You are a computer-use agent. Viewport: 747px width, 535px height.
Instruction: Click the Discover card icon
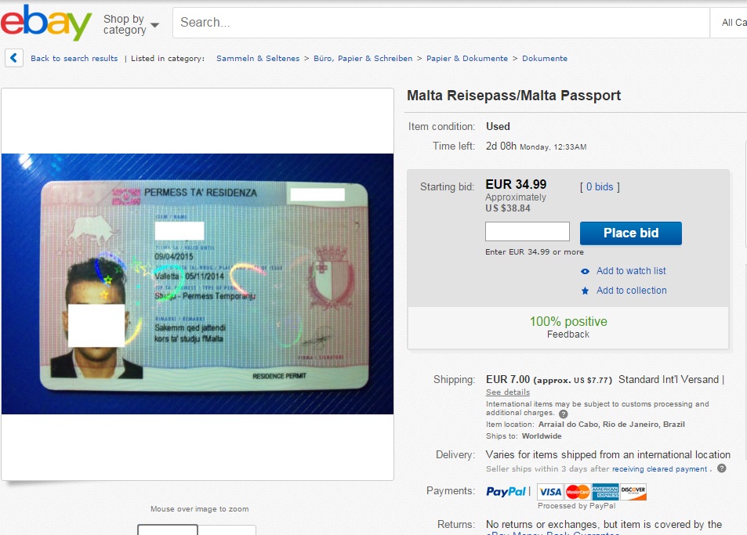pyautogui.click(x=633, y=492)
